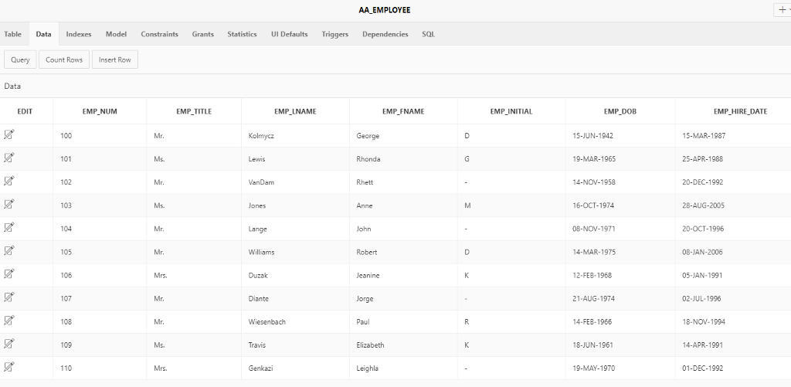Edit the row for employee 102 VanDam
The image size is (791, 387).
pyautogui.click(x=9, y=181)
